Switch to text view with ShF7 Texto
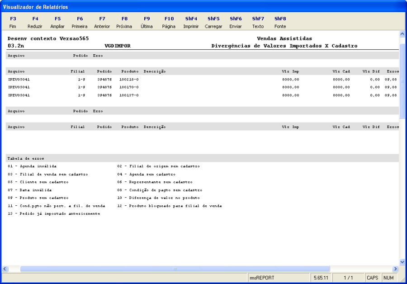The height and width of the screenshot is (284, 407). tap(258, 22)
